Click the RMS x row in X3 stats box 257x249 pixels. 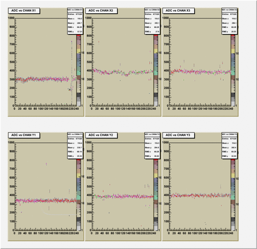pyautogui.click(x=229, y=27)
